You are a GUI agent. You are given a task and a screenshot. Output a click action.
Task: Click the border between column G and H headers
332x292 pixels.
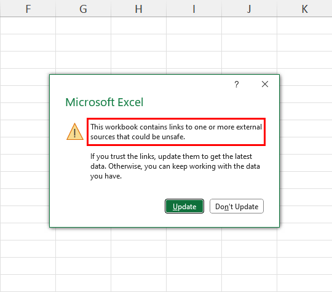coord(111,9)
